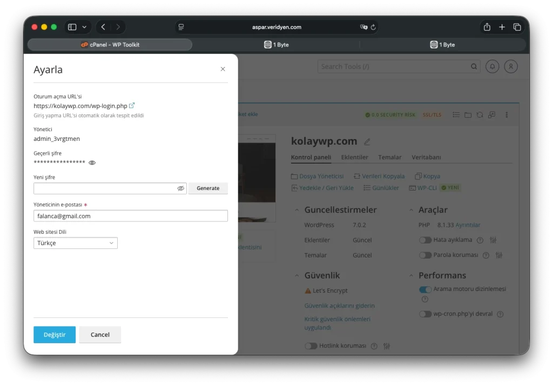Go back using the Safari back arrow
Image resolution: width=553 pixels, height=386 pixels.
pos(103,27)
